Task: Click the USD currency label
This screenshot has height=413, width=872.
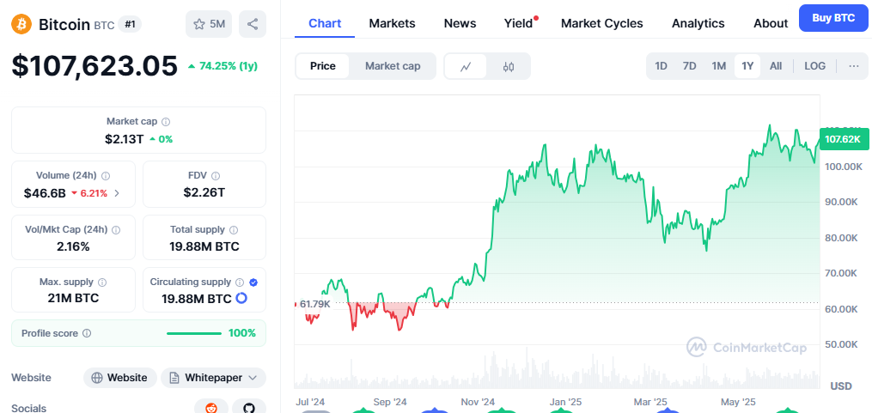Action: coord(841,386)
